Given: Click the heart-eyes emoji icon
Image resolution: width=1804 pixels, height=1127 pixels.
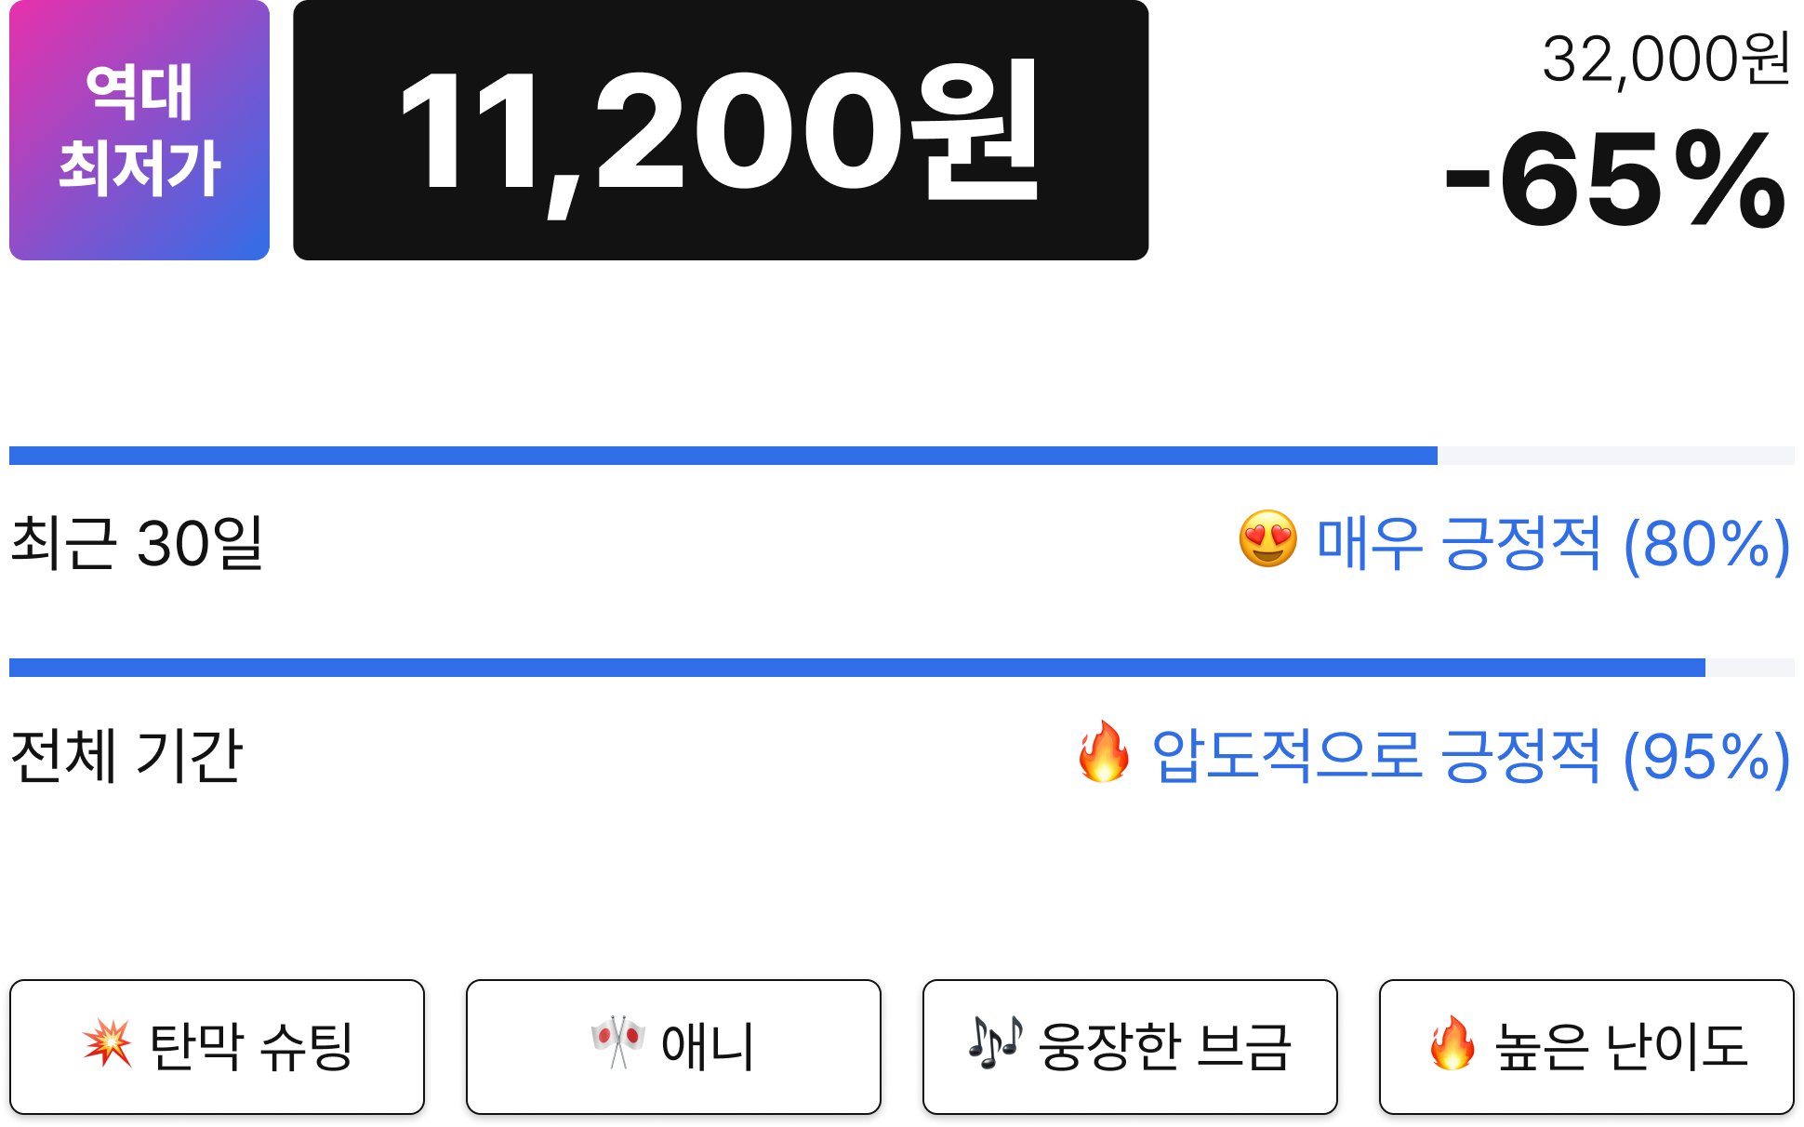Looking at the screenshot, I should click(1267, 539).
